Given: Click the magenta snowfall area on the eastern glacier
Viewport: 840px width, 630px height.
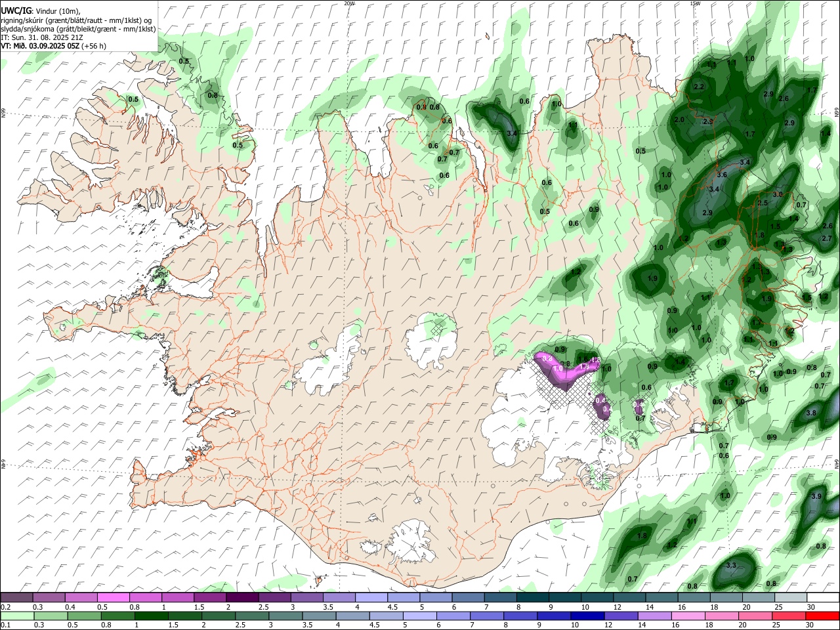Looking at the screenshot, I should [x=566, y=369].
